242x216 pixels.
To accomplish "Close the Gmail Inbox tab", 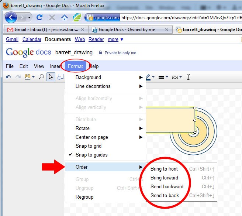I will coord(83,30).
